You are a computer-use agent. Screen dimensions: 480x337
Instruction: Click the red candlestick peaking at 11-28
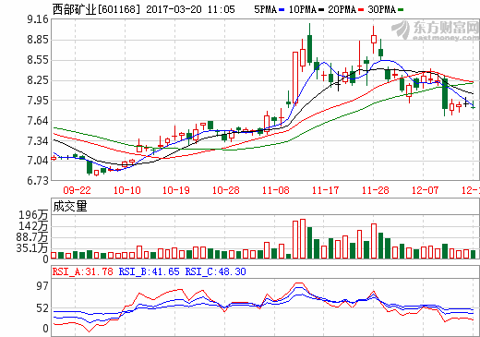[374, 39]
